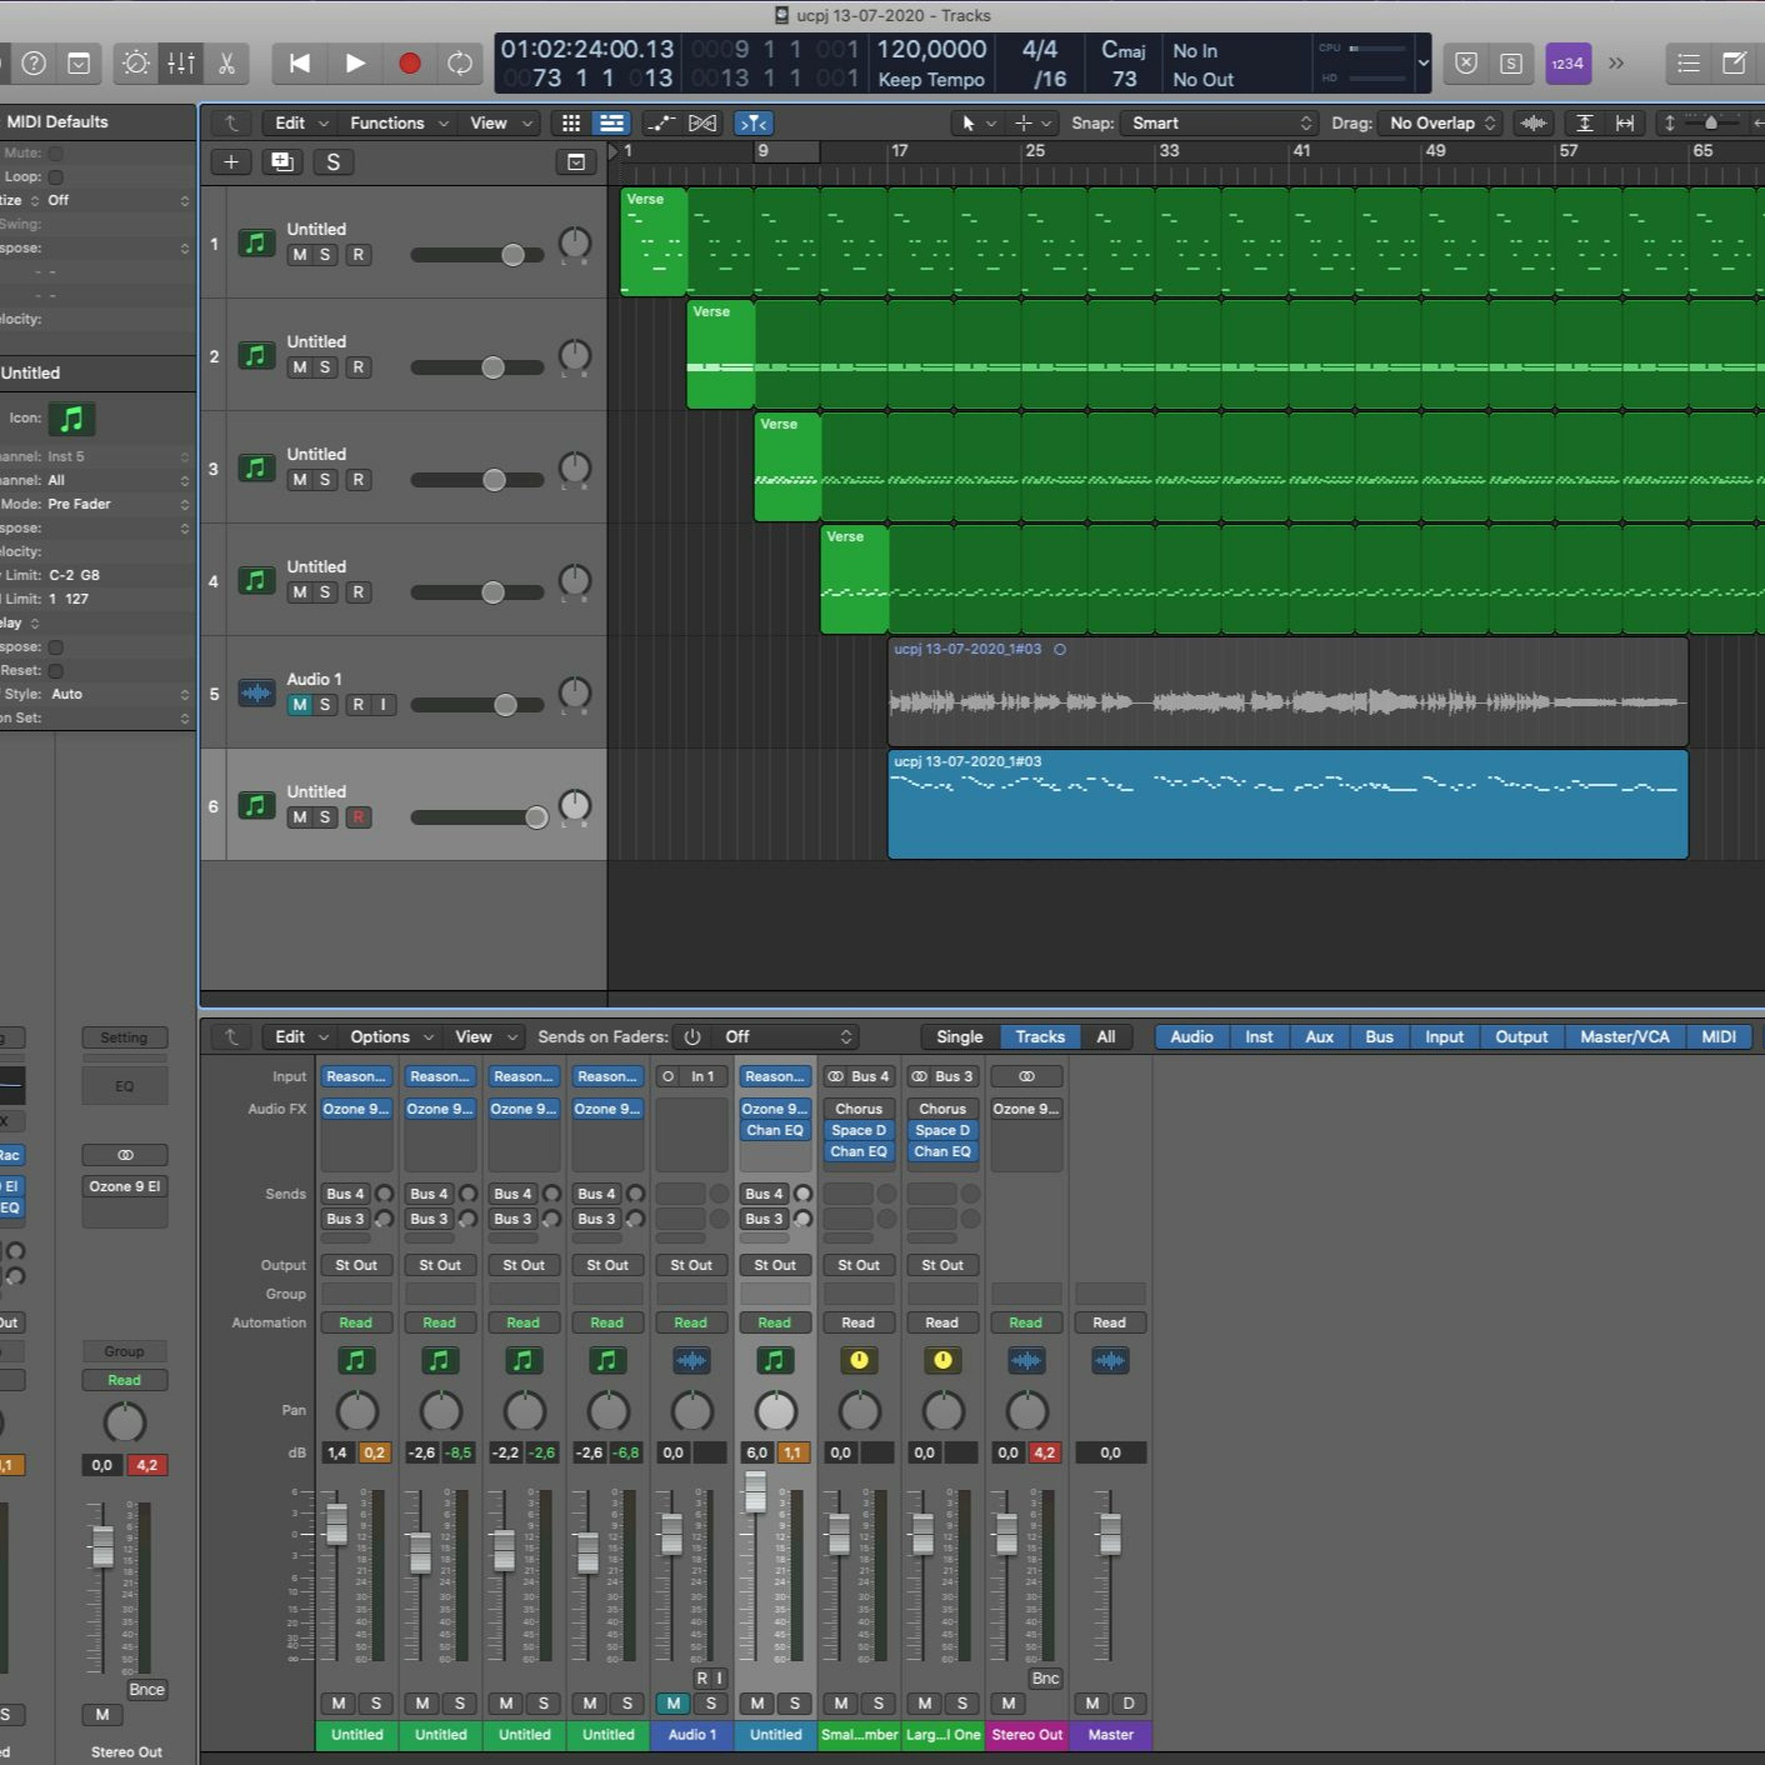
Task: Click the add track plus button
Action: pos(231,162)
